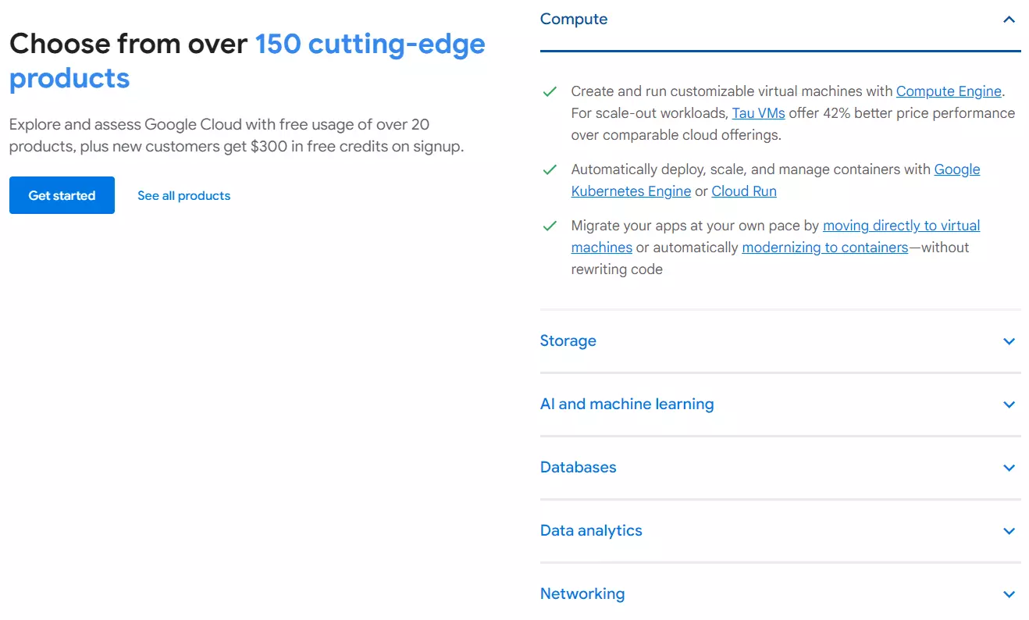Click green checkmark beside Migrate your apps

pyautogui.click(x=550, y=226)
